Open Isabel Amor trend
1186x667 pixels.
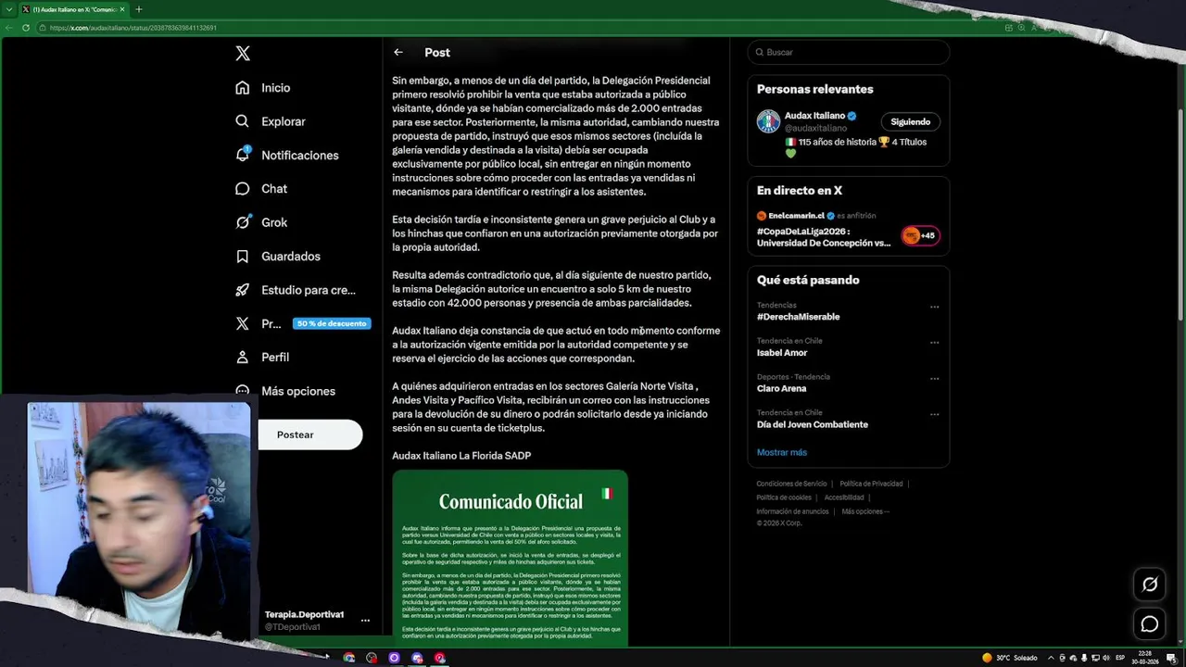(782, 353)
